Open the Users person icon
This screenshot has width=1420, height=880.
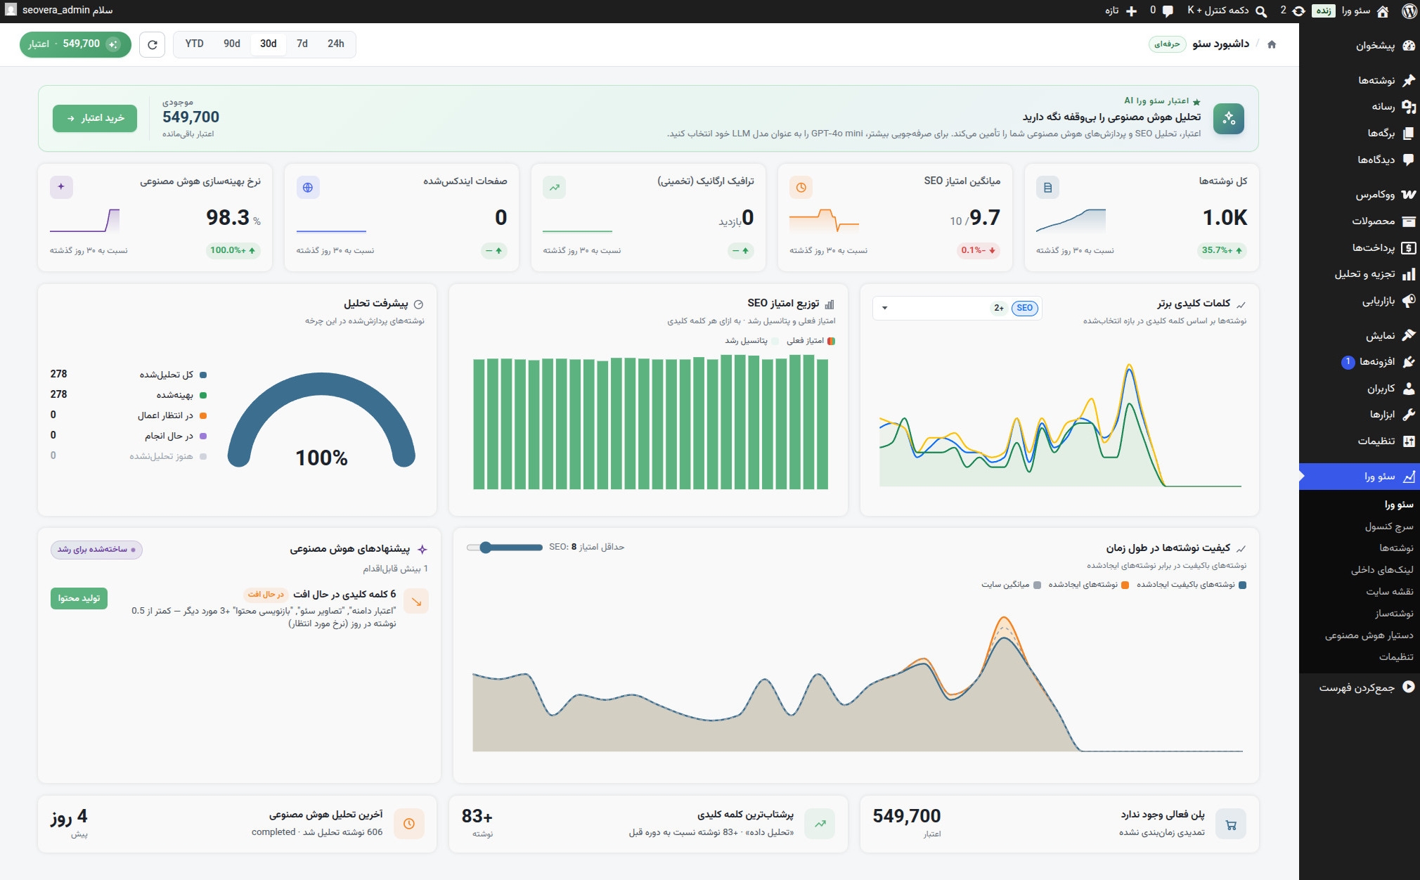click(x=1408, y=388)
